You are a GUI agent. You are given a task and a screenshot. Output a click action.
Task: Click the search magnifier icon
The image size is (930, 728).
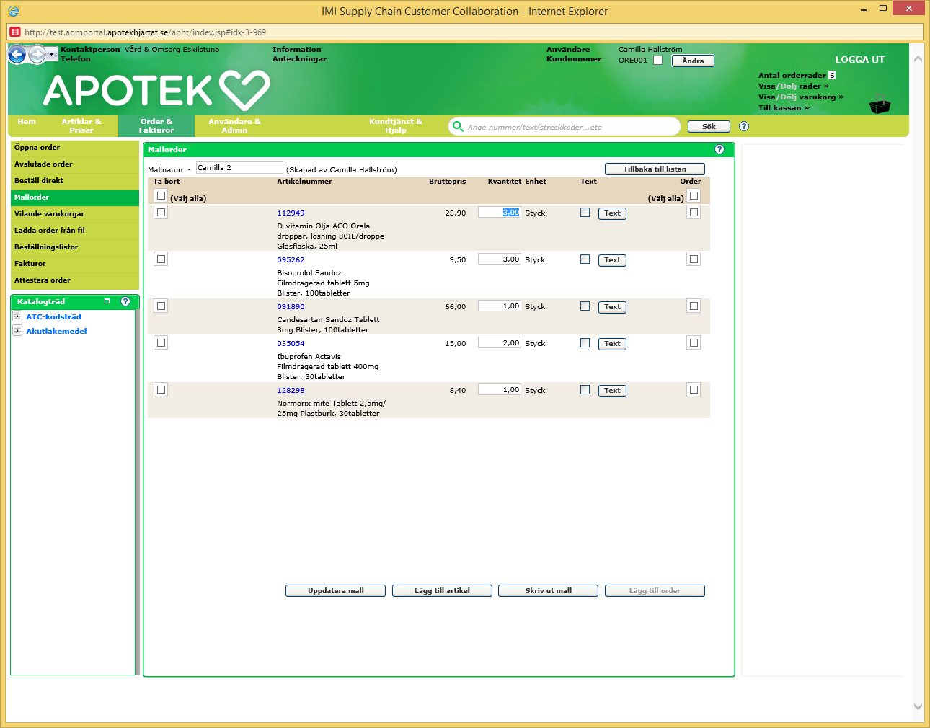coord(458,126)
